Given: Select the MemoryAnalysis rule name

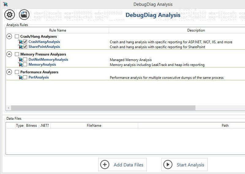Looking at the screenshot, I should click(x=42, y=64).
